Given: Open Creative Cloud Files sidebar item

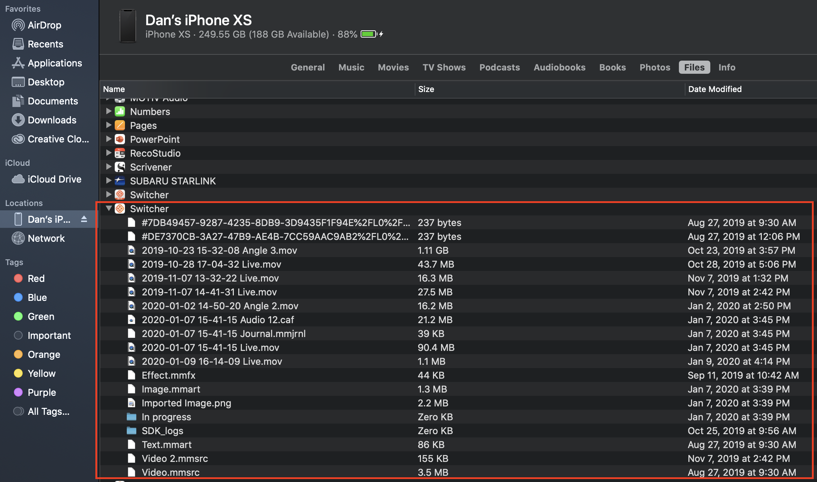Looking at the screenshot, I should tap(50, 139).
